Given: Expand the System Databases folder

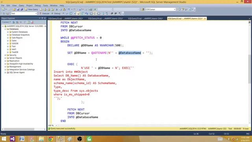Looking at the screenshot, I should tap(8, 32).
